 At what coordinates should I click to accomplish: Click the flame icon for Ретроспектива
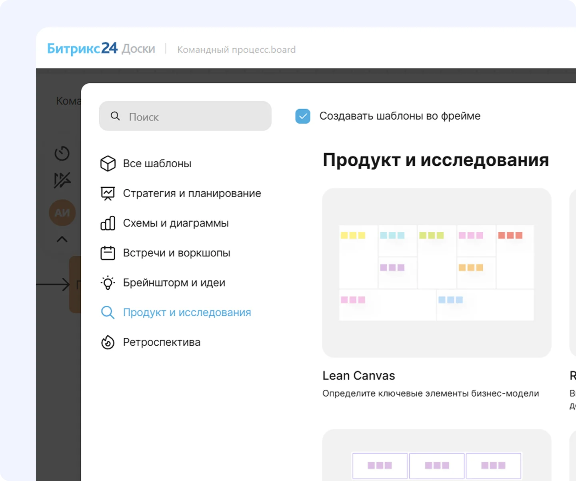click(108, 342)
